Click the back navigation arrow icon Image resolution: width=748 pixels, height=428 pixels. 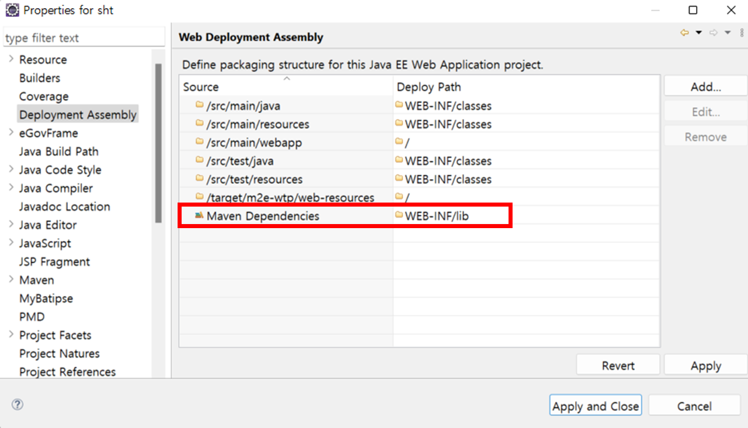(685, 32)
